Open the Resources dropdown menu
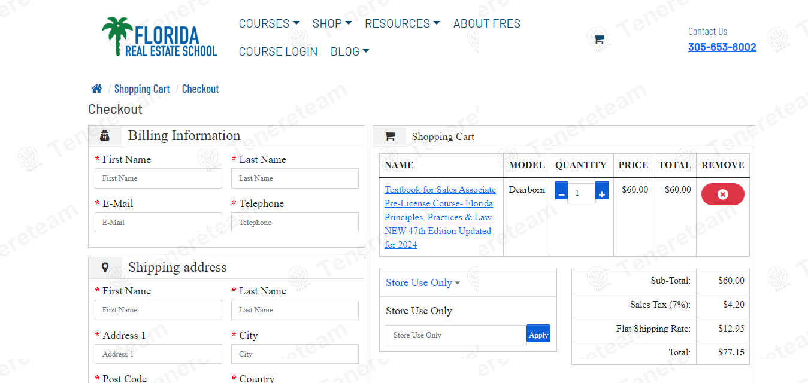The image size is (808, 383). pyautogui.click(x=402, y=24)
